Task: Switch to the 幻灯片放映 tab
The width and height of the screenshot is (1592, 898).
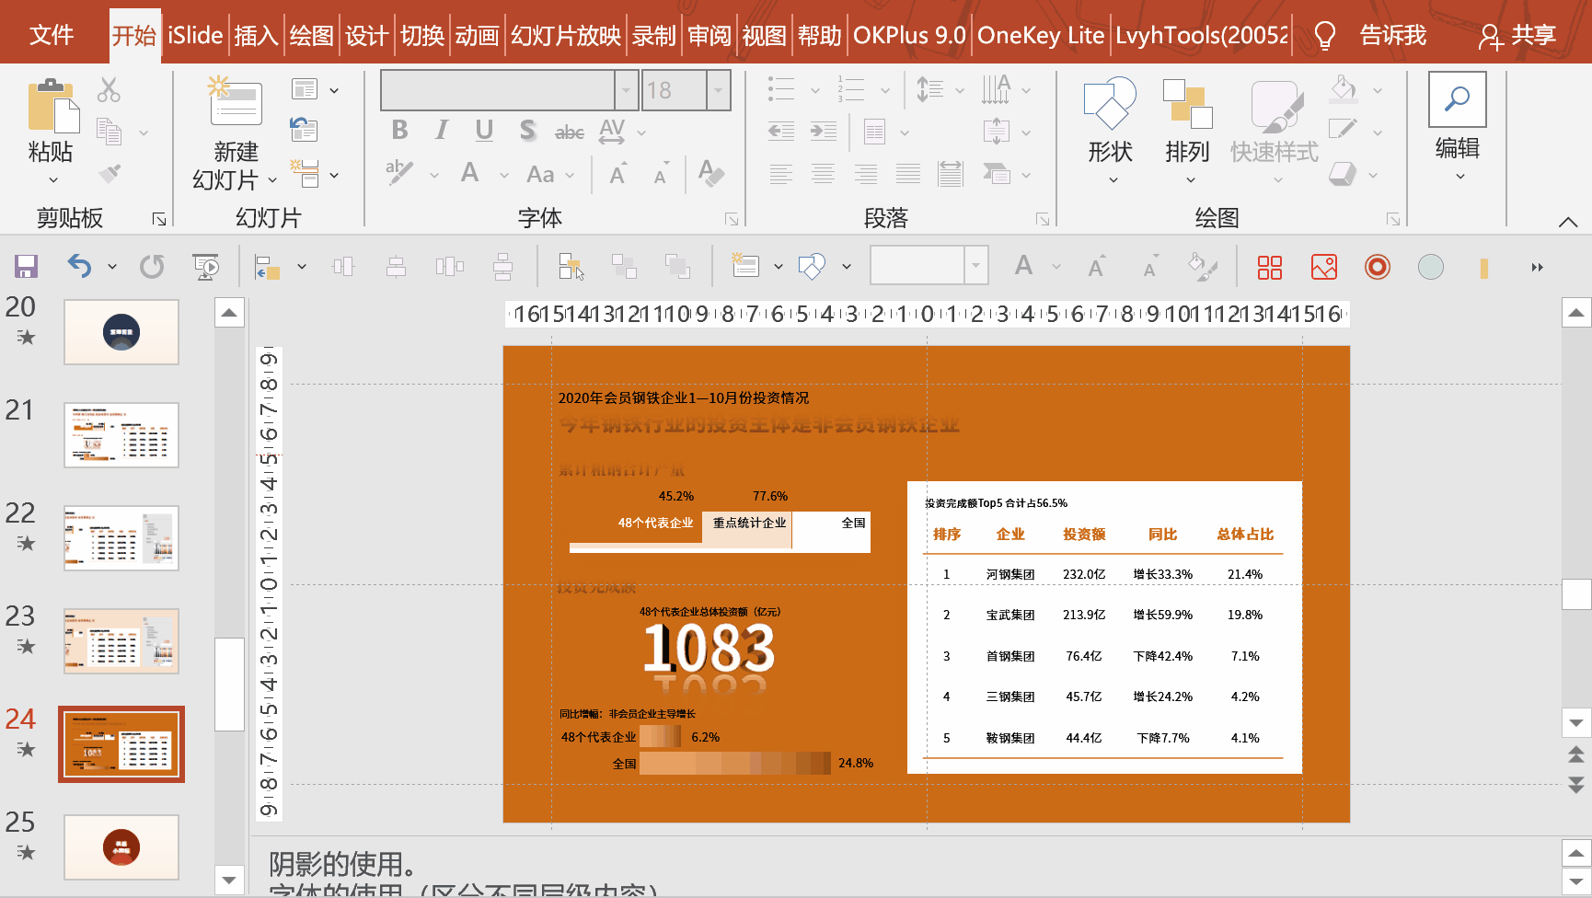Action: pyautogui.click(x=566, y=36)
